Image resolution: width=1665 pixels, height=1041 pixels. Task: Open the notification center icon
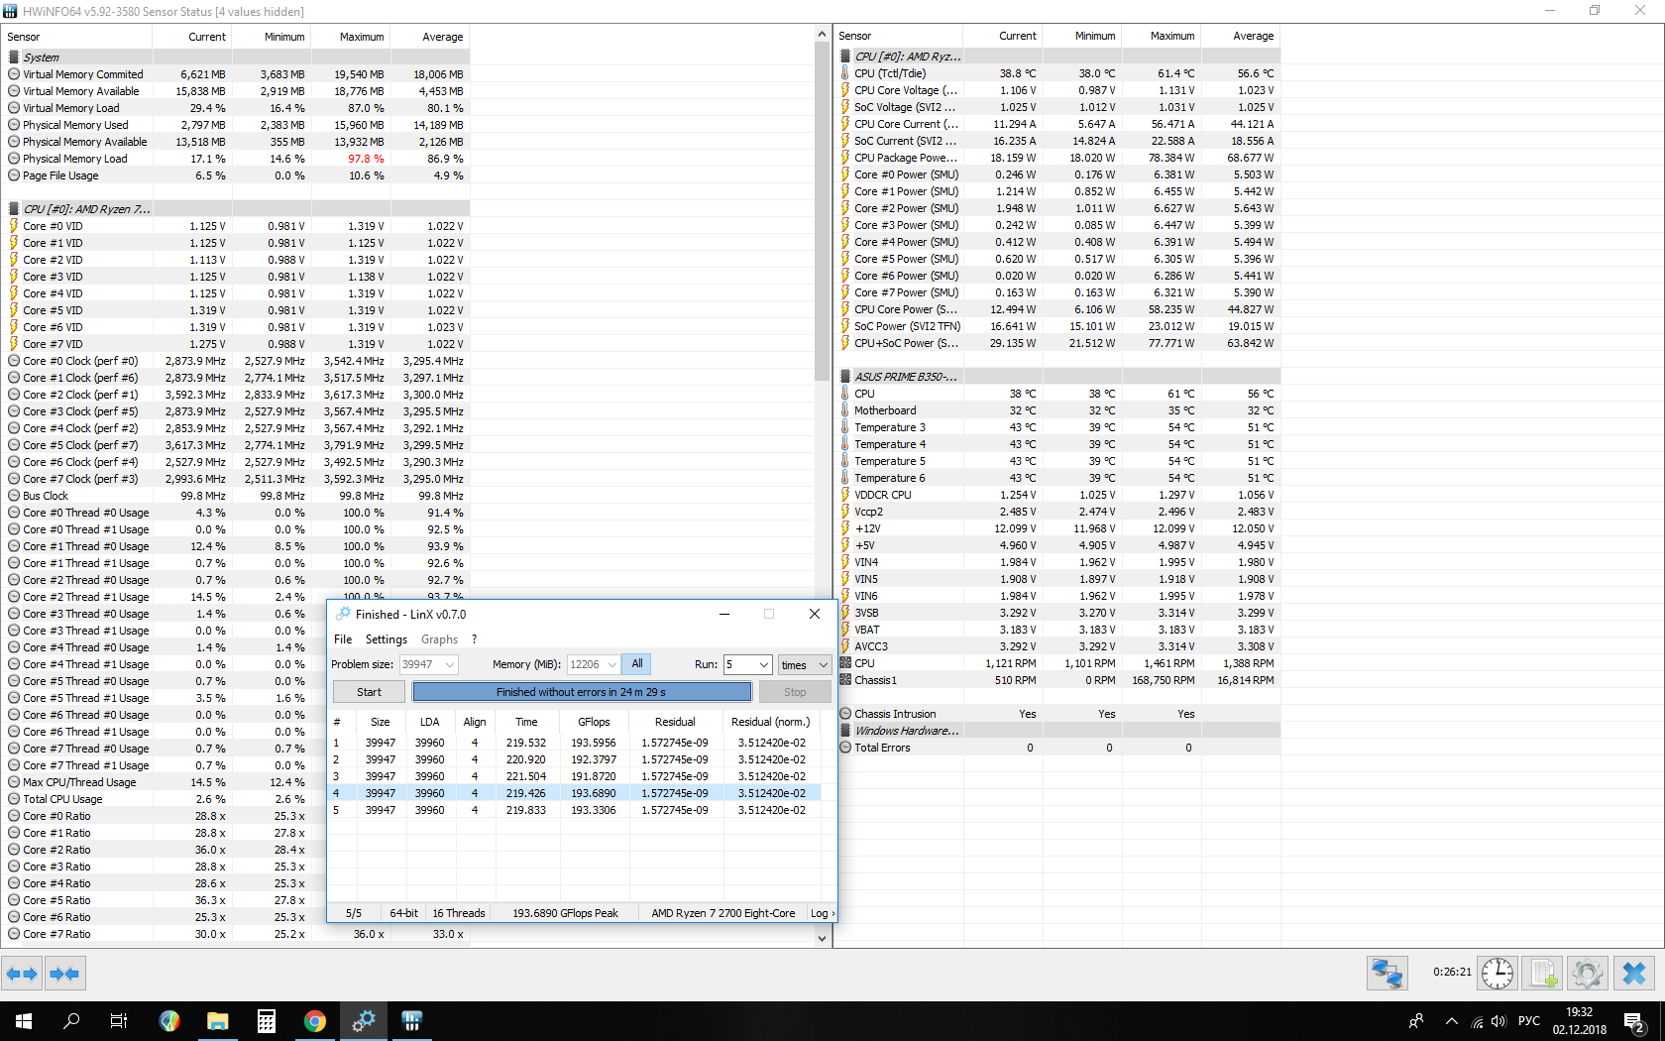tap(1634, 1021)
